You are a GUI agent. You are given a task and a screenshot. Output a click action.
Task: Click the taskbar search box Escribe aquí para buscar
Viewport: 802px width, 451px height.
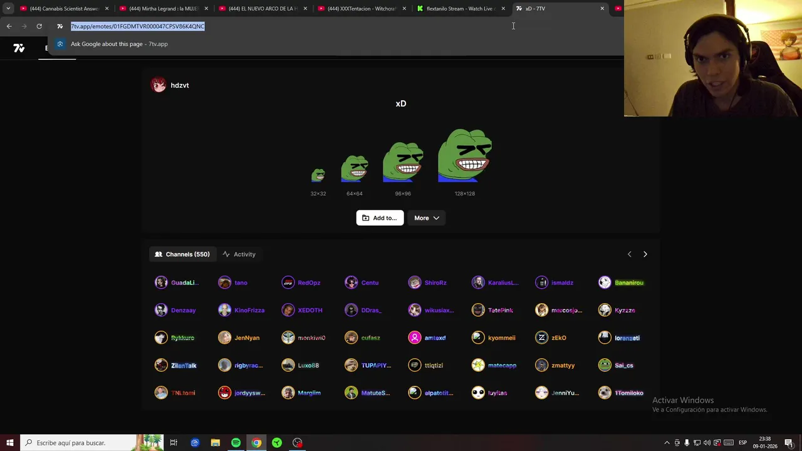91,443
